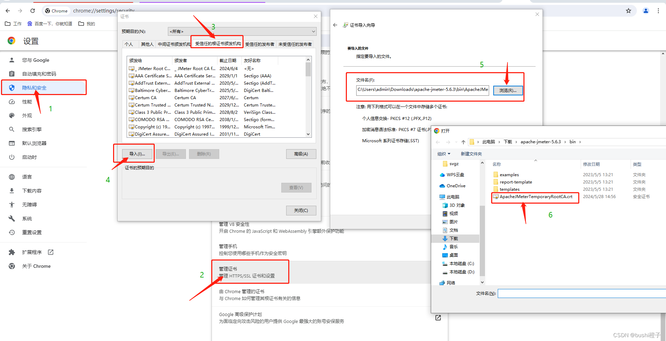Switch to 中间证书颁发机构 tab
This screenshot has width=666, height=341.
(174, 44)
